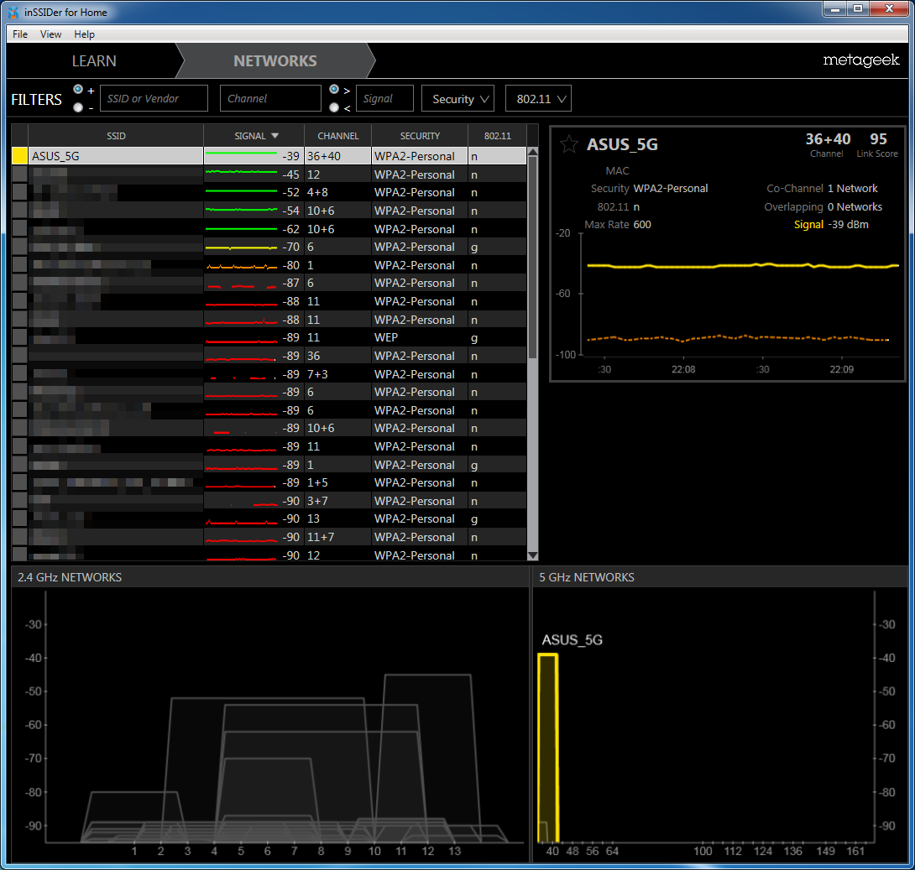Click the color swatch in the -52 signal row
915x870 pixels.
pyautogui.click(x=20, y=192)
